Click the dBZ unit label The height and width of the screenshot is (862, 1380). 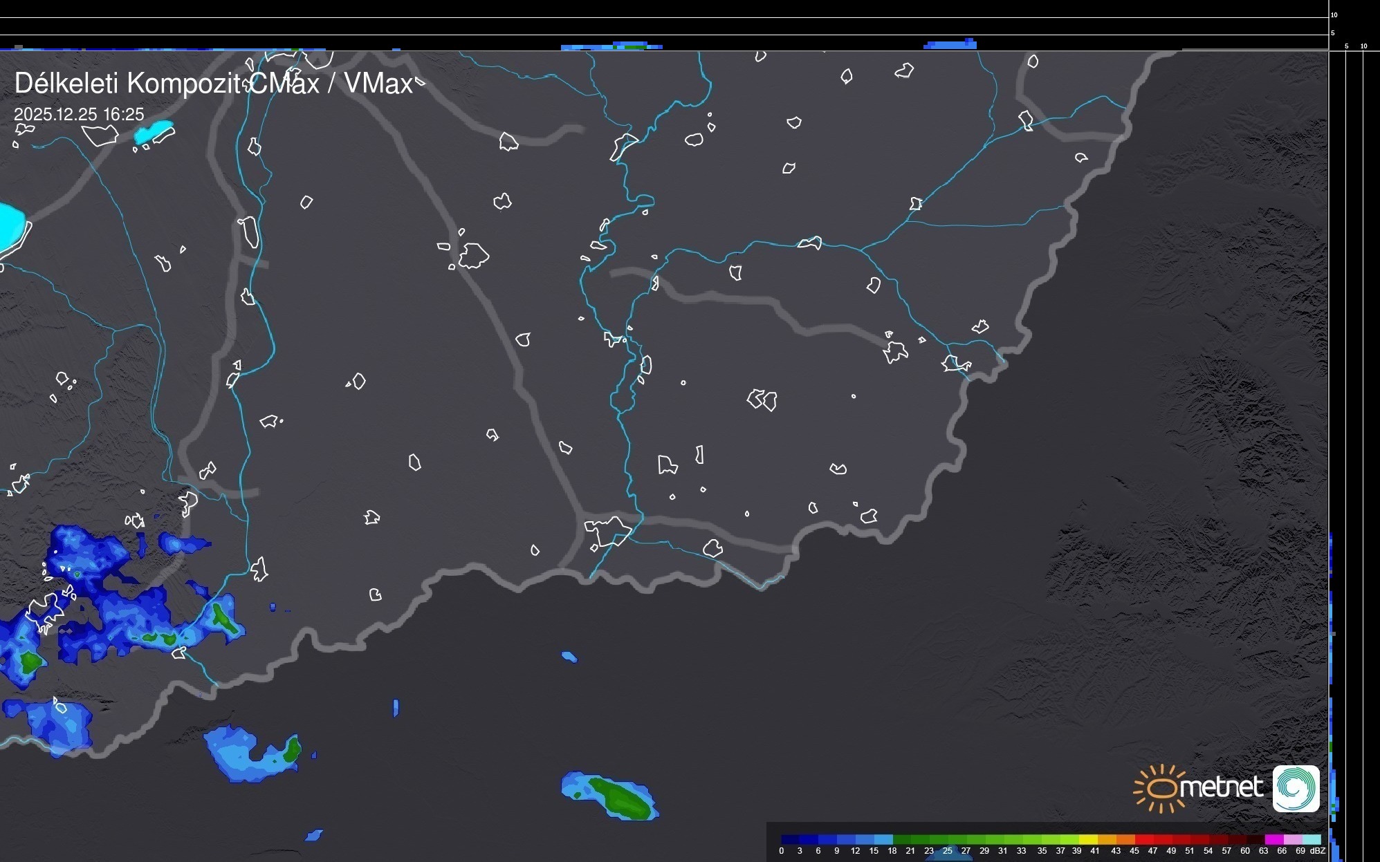[1317, 851]
